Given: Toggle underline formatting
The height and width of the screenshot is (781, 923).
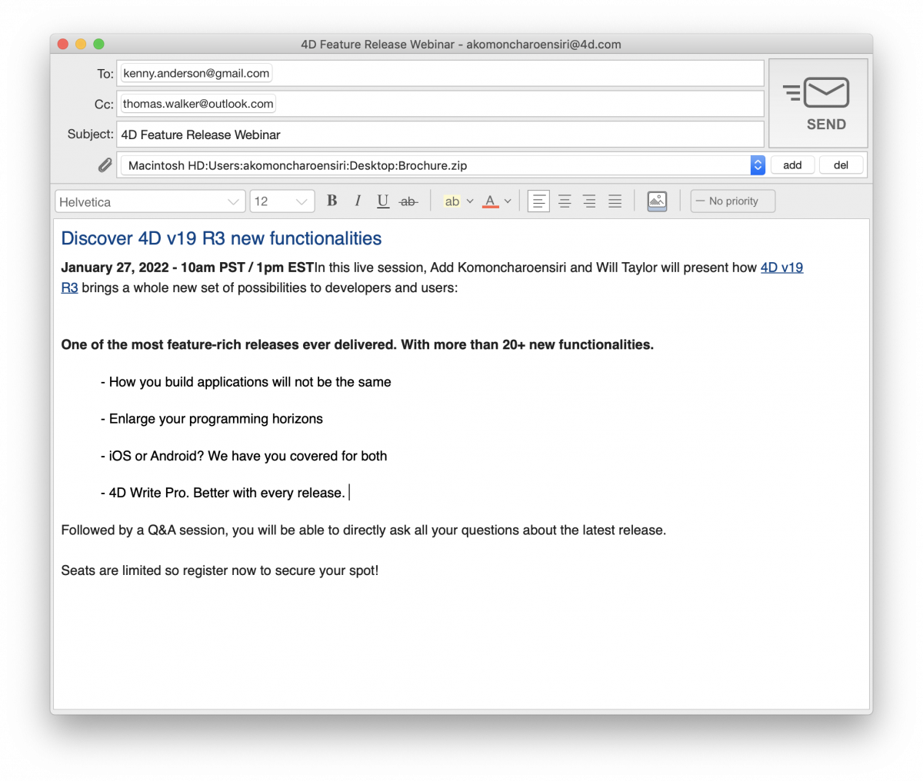Looking at the screenshot, I should click(x=383, y=201).
